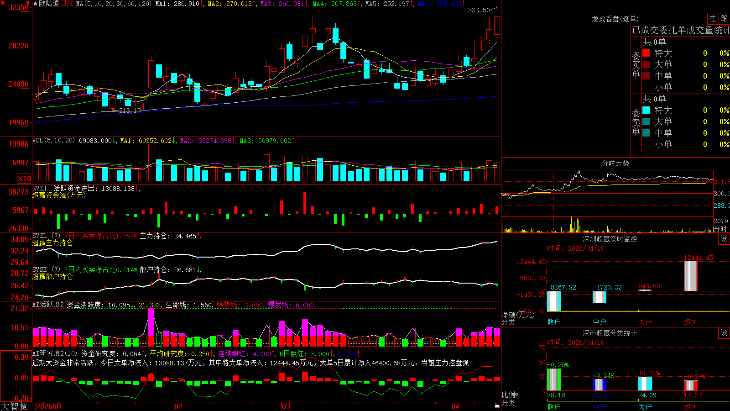Click the cyan 特大 sell-order color swatch
This screenshot has width=730, height=411.
click(x=646, y=110)
